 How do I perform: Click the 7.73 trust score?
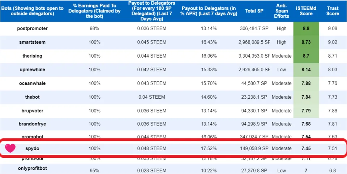point(333,97)
